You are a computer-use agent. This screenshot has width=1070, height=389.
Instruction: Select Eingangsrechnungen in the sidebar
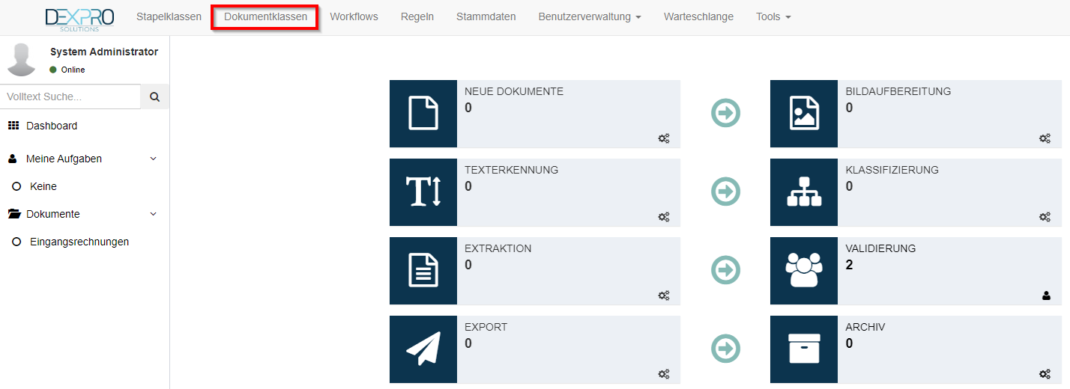click(x=79, y=242)
